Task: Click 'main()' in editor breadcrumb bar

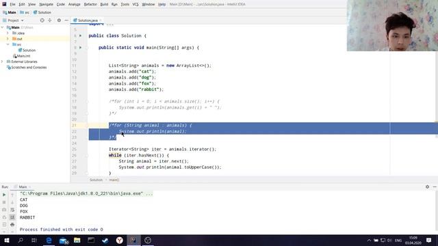Action: pyautogui.click(x=114, y=180)
